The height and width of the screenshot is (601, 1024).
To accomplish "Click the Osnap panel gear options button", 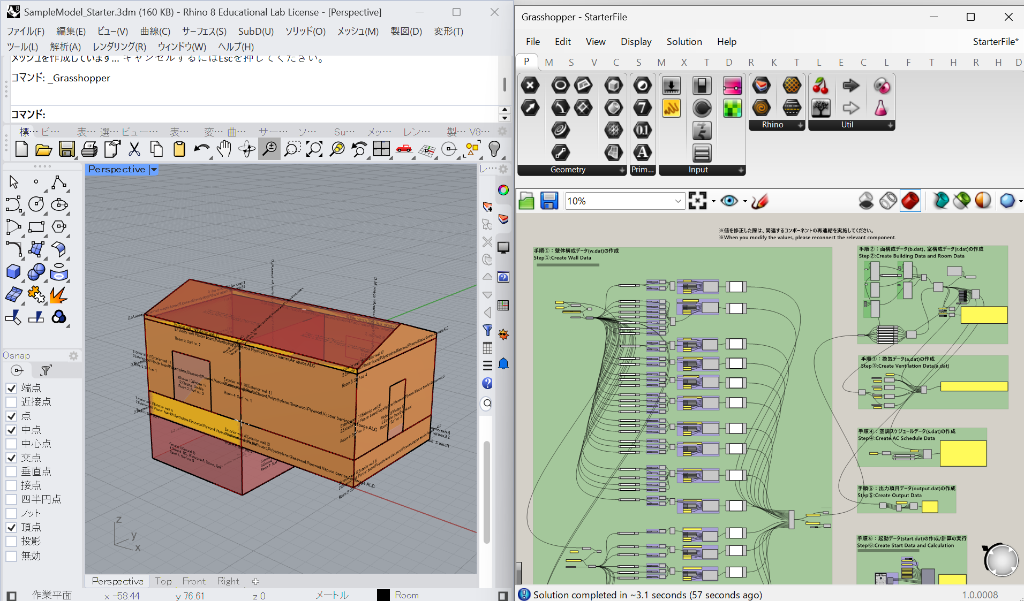I will [73, 356].
